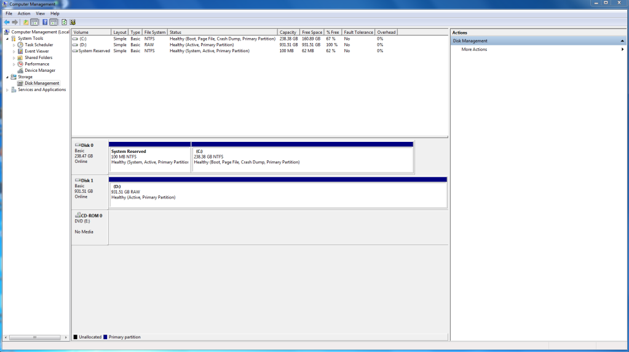
Task: Click the Up one level folder icon
Action: coord(26,22)
